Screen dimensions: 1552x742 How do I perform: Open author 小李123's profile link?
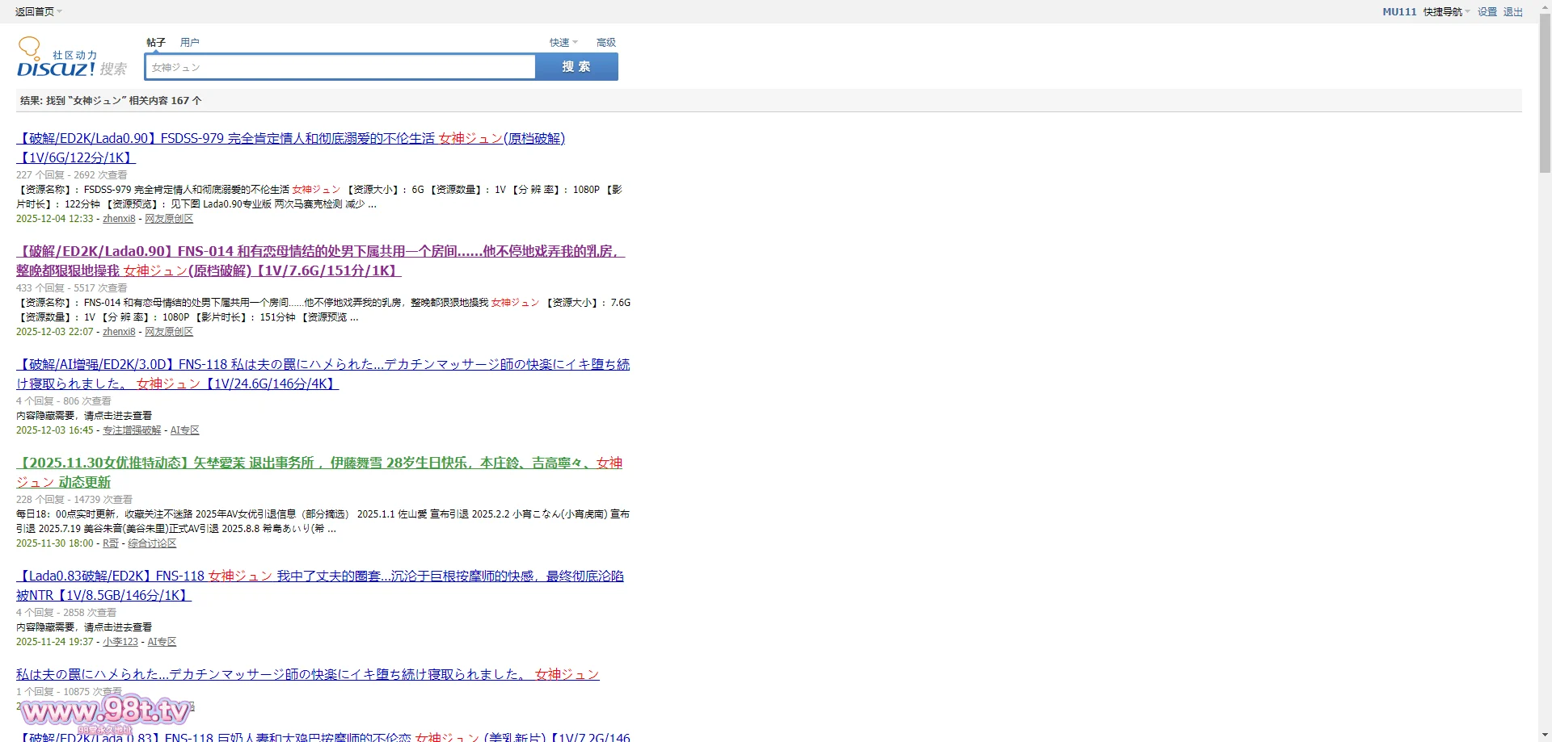point(120,642)
